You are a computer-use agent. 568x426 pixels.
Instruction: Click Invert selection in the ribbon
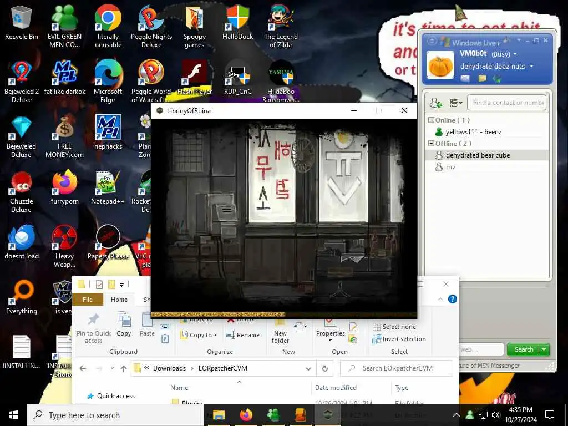pyautogui.click(x=399, y=339)
